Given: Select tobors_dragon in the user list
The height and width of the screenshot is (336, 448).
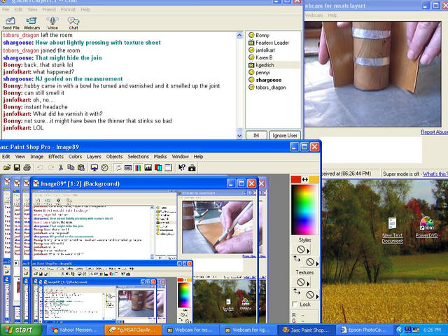Looking at the screenshot, I should pos(270,87).
